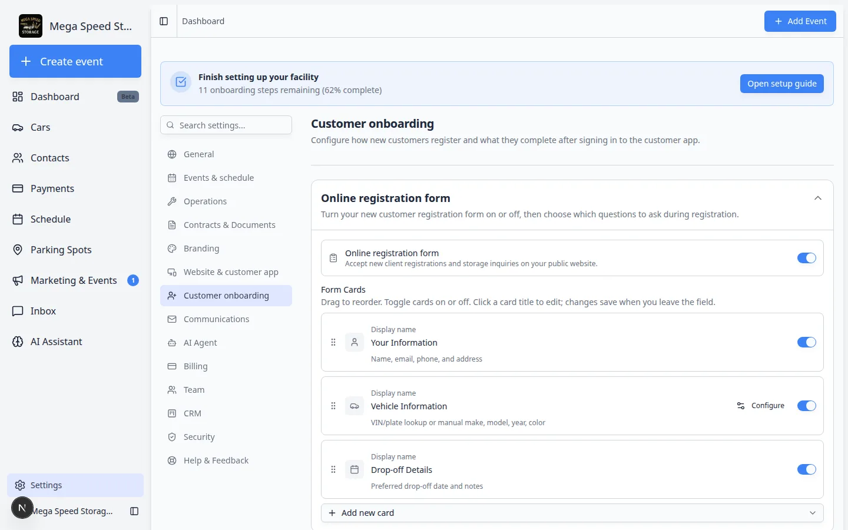
Task: Click the Marketing & Events notification badge
Action: pos(133,280)
